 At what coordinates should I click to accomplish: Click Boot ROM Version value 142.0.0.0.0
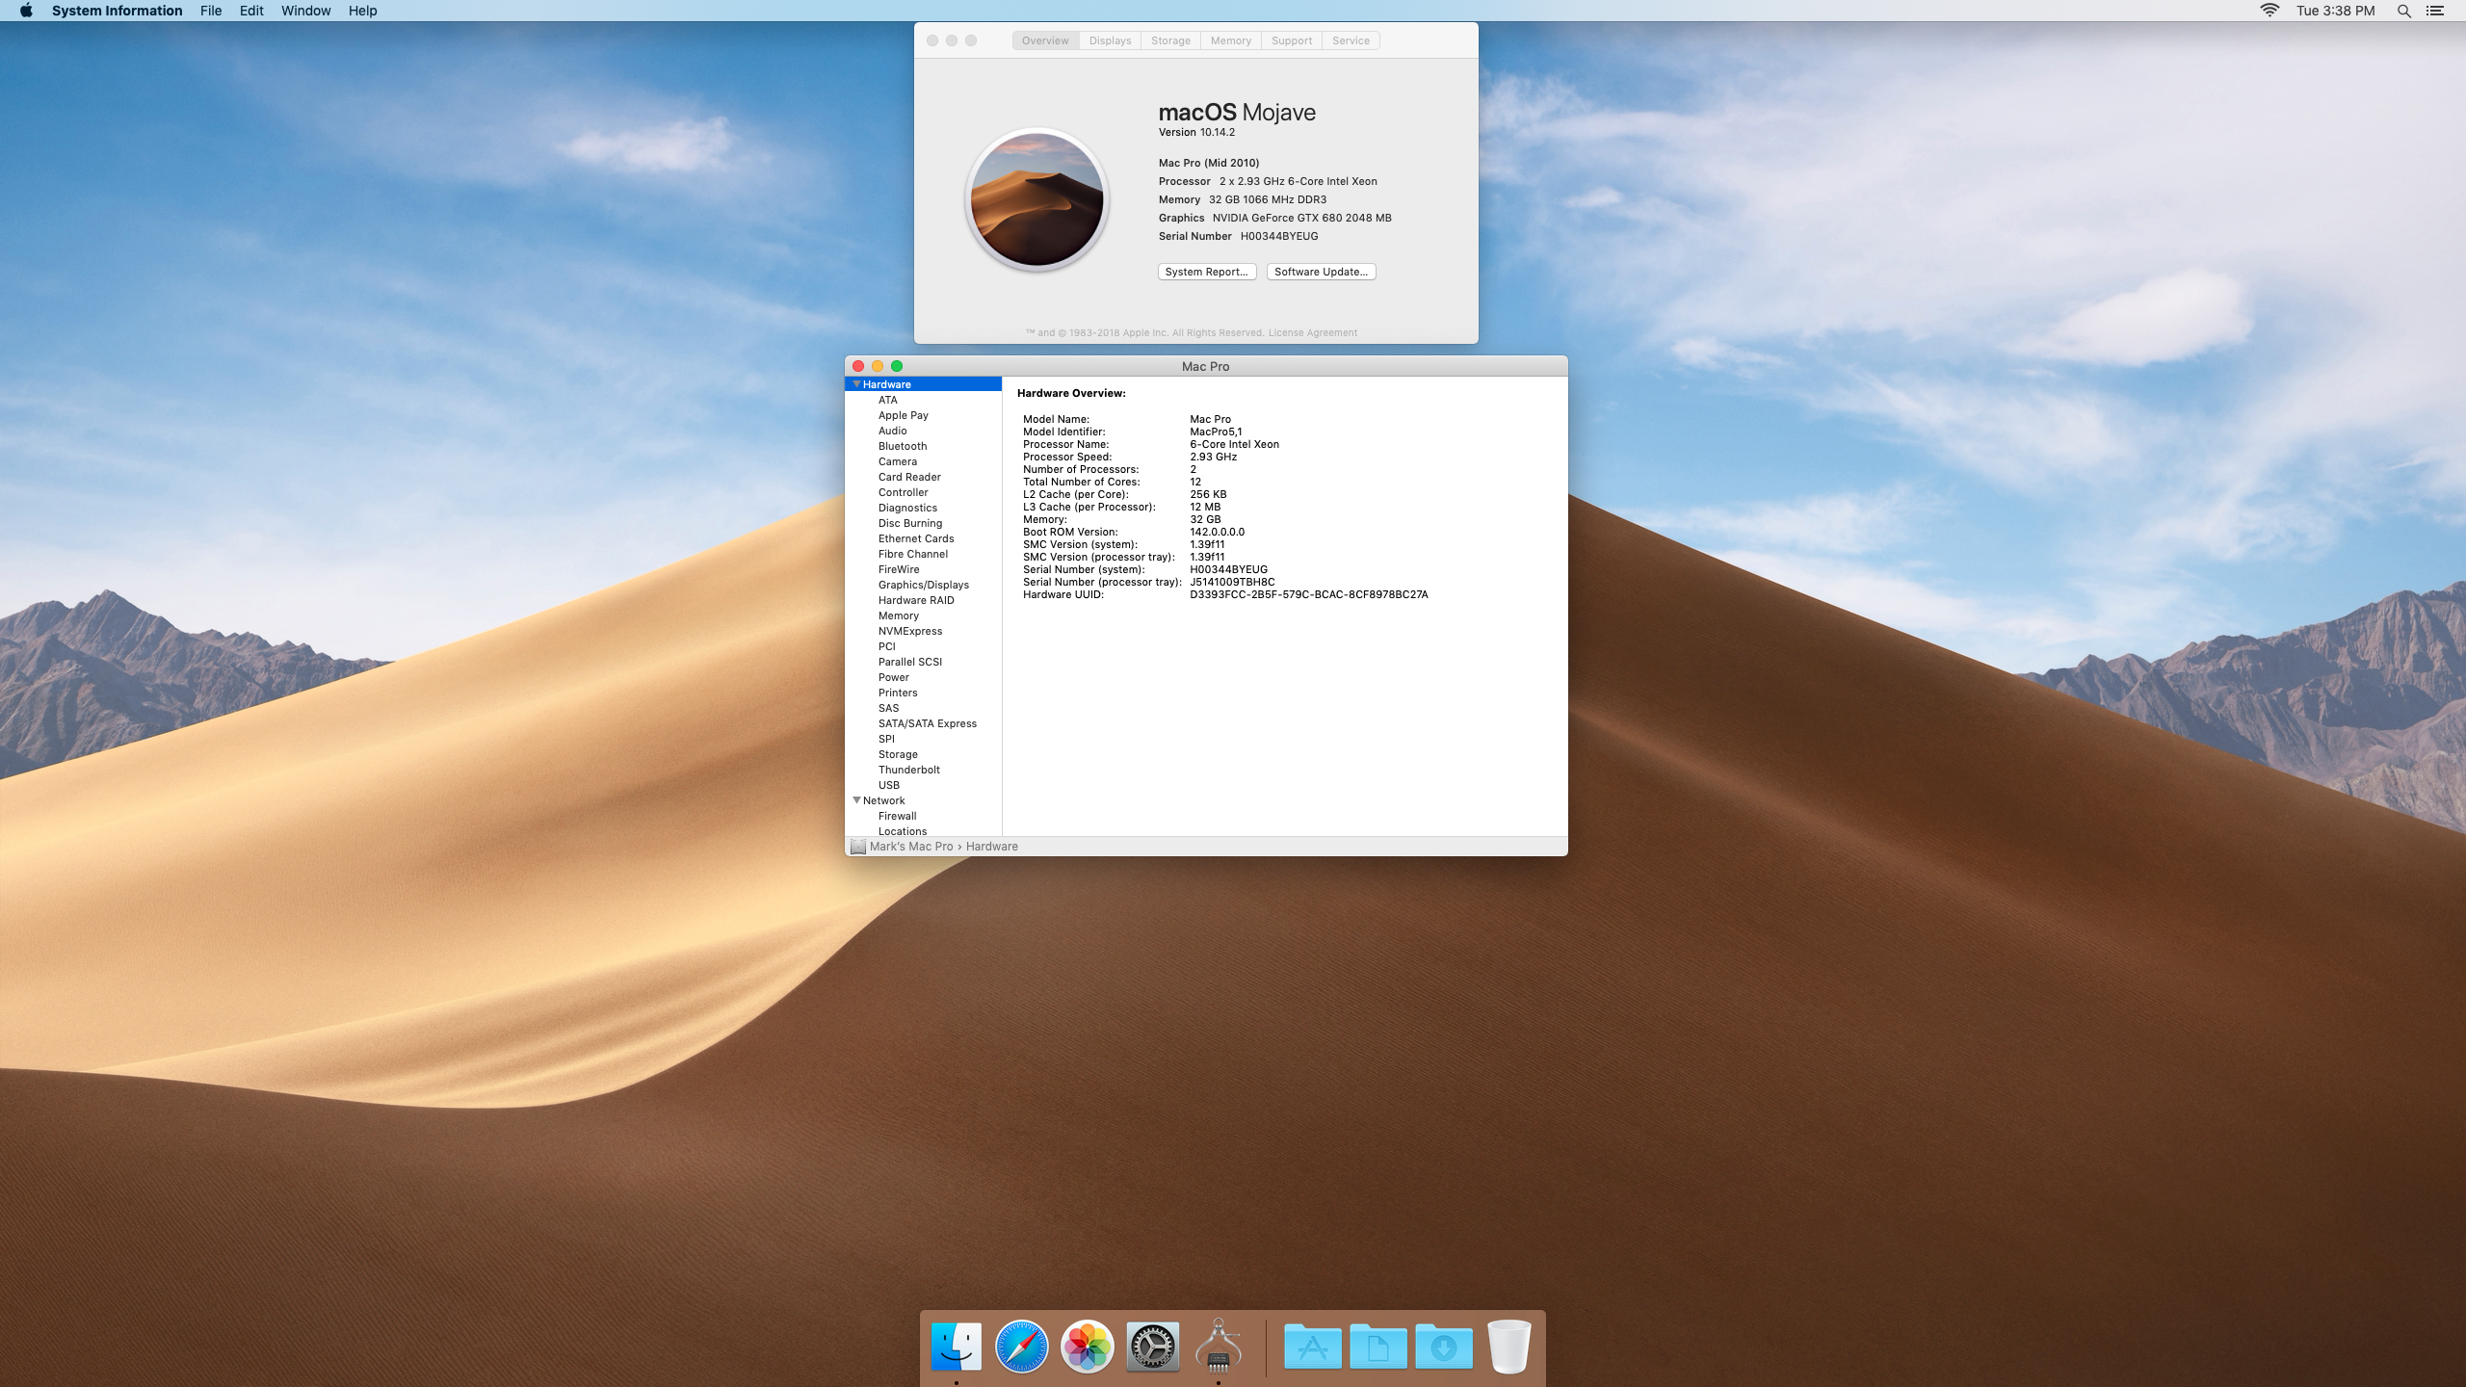1218,532
